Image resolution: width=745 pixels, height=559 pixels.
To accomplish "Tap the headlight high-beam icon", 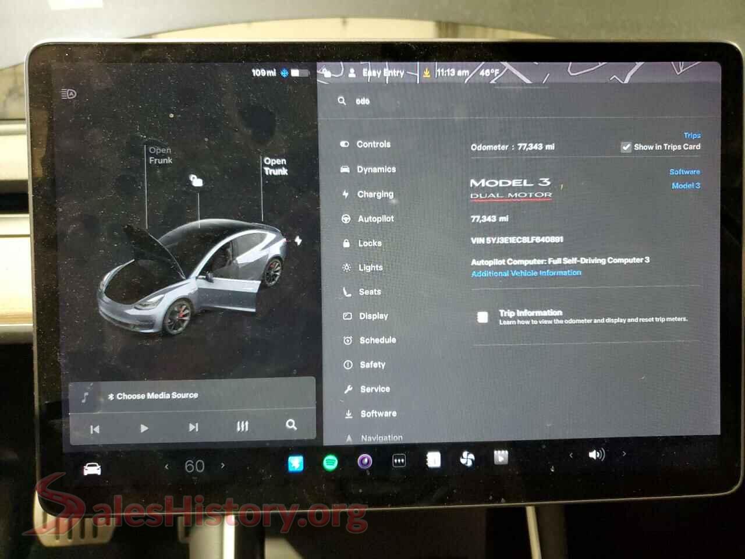I will point(68,94).
